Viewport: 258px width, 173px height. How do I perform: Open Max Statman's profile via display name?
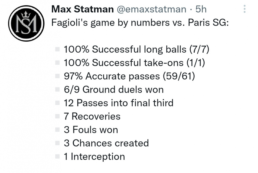click(x=83, y=9)
